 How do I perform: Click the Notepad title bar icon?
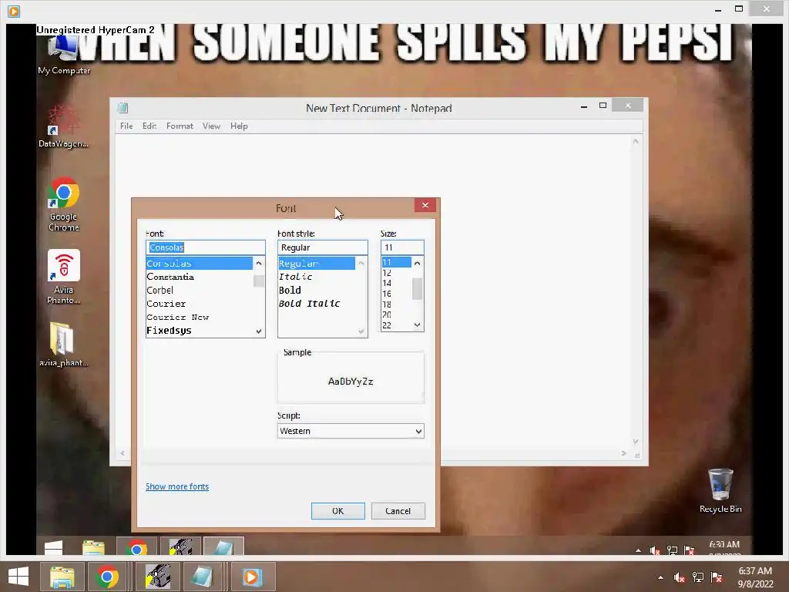point(123,108)
